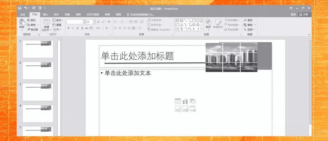328x141 pixels.
Task: Toggle center text alignment
Action: (x=120, y=28)
